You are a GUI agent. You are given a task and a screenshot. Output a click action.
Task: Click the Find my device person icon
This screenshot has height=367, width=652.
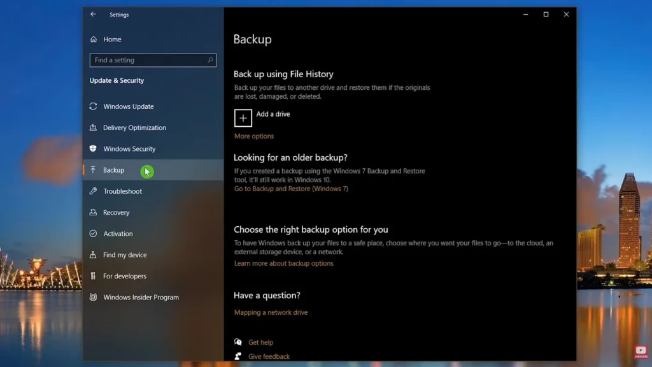93,255
